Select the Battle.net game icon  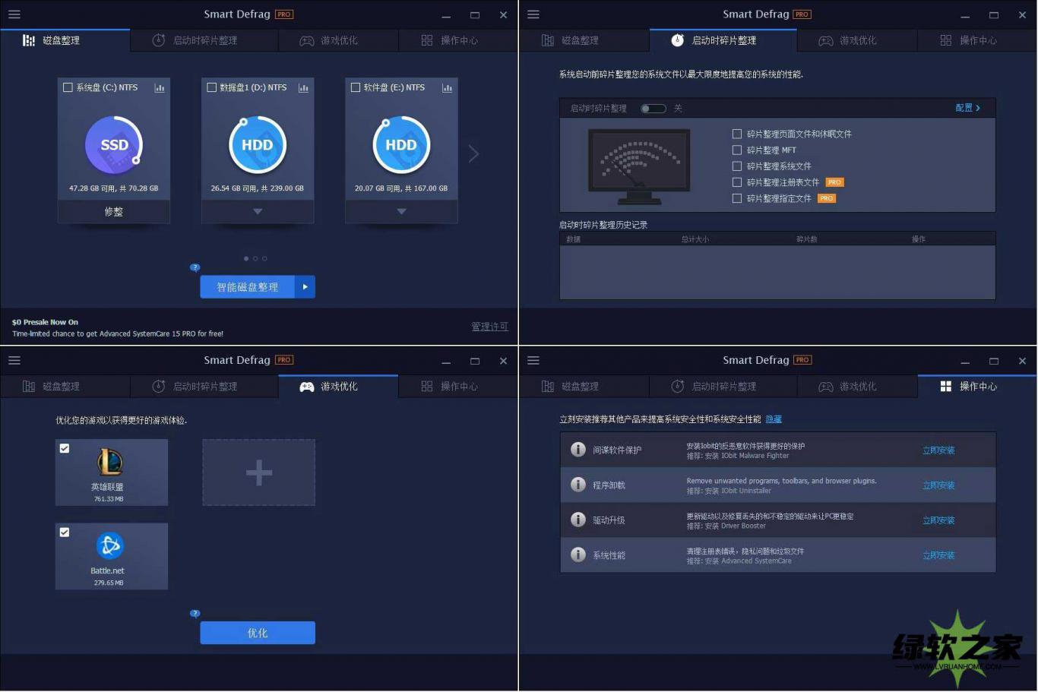pyautogui.click(x=110, y=545)
